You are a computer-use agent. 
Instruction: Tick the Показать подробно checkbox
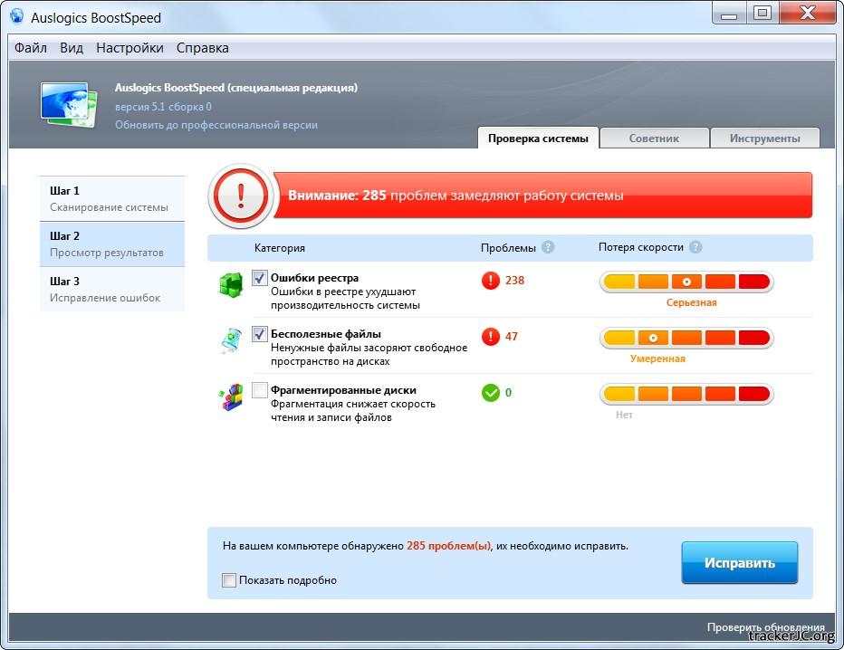coord(229,580)
